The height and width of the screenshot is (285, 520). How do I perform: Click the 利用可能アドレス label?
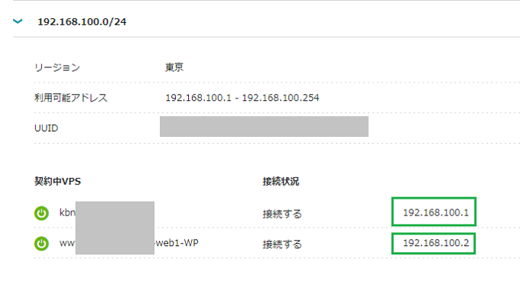click(x=70, y=98)
